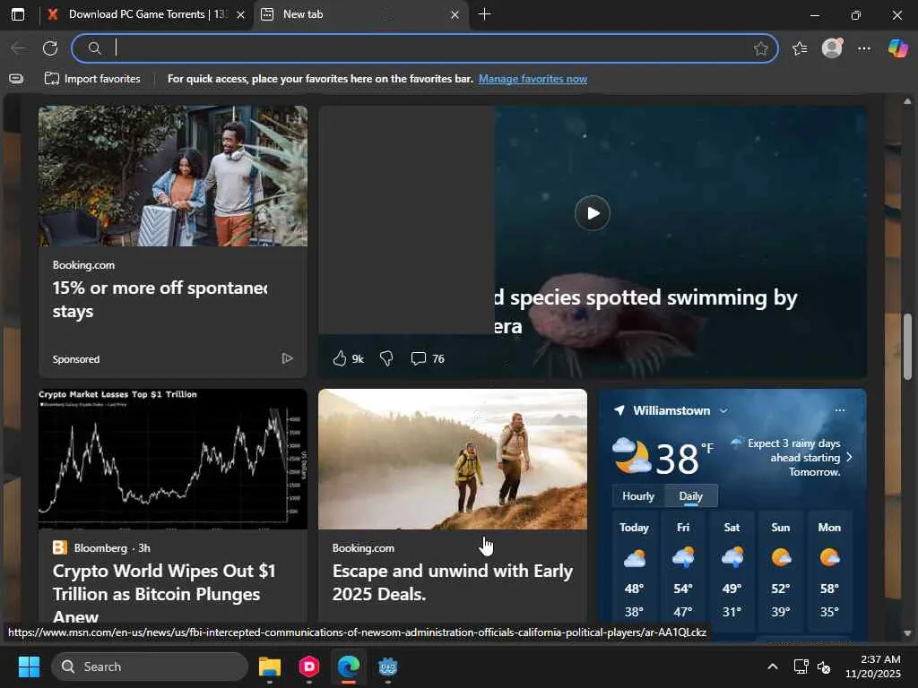Viewport: 918px width, 688px height.
Task: Open the browser profile avatar
Action: click(x=832, y=48)
